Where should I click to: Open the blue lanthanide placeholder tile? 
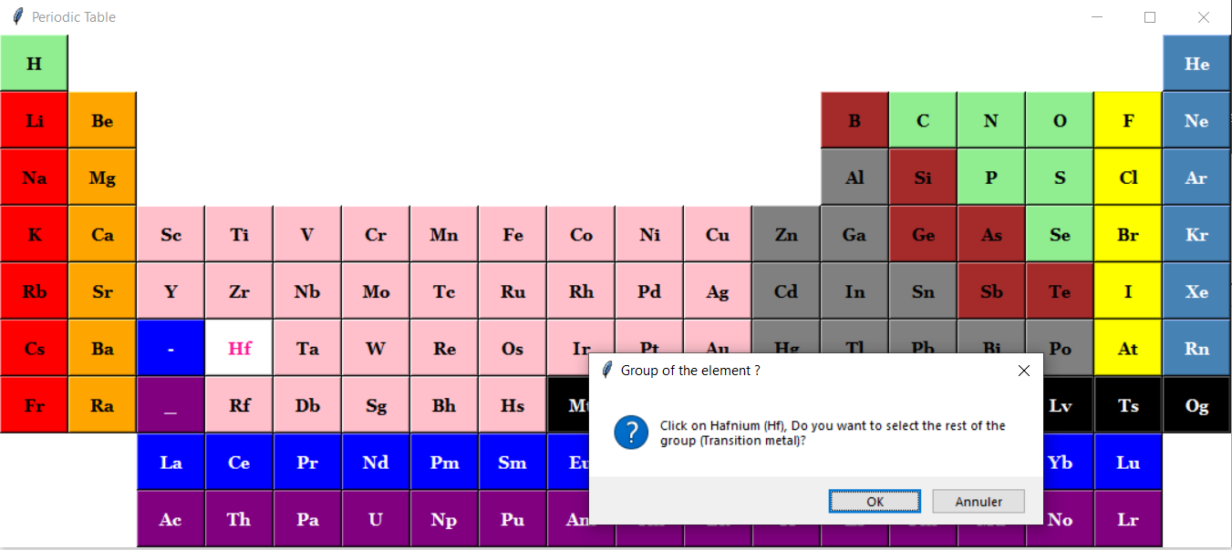171,349
